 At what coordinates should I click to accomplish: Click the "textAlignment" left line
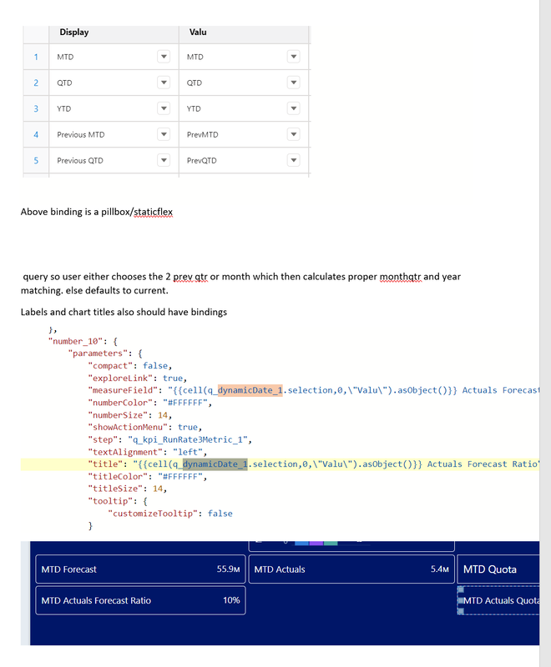pyautogui.click(x=147, y=452)
